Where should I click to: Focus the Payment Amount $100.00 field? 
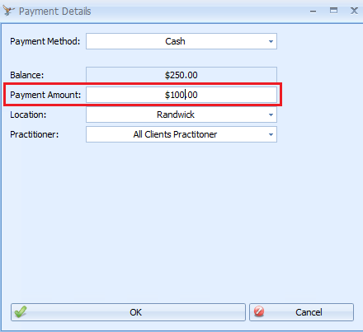[x=181, y=95]
